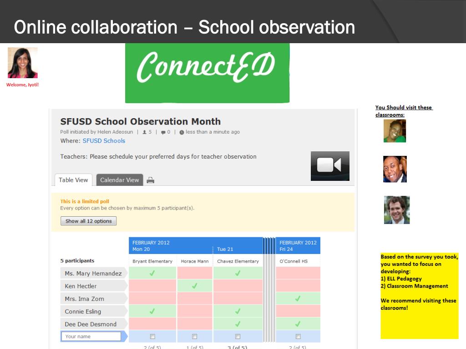Click the 'Fri 24' date header

click(x=286, y=249)
